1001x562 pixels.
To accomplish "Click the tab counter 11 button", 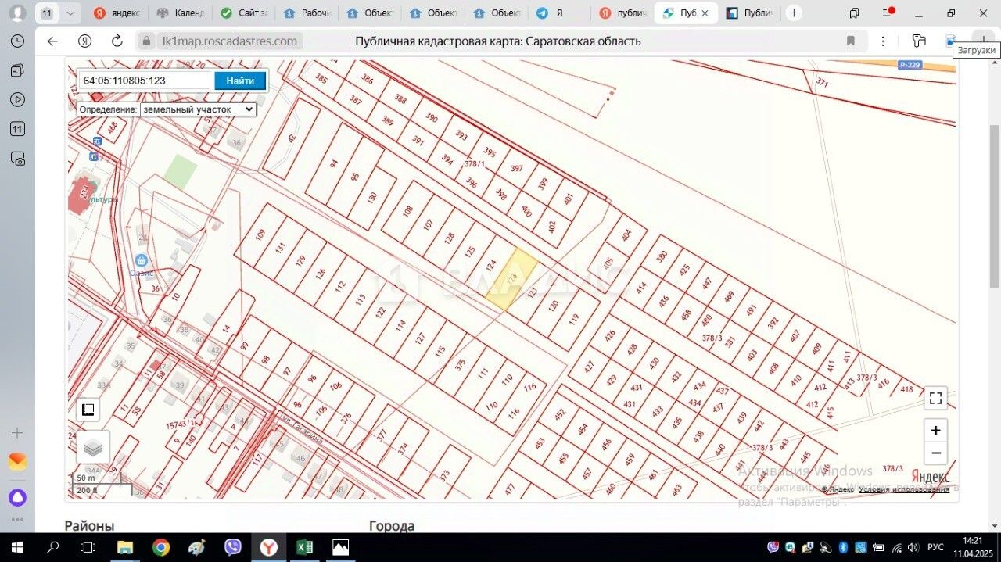I will [47, 13].
